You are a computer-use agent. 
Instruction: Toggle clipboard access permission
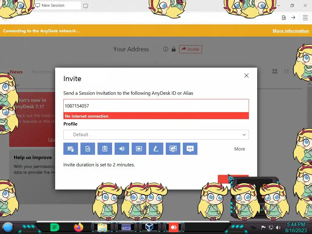pos(105,149)
